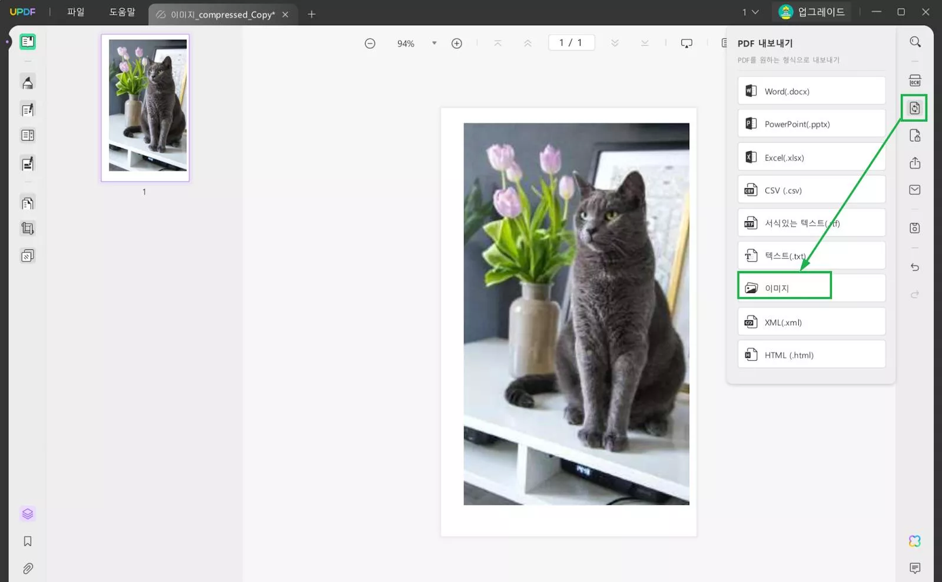Export the PDF as PowerPoint(.pptx)

point(811,124)
